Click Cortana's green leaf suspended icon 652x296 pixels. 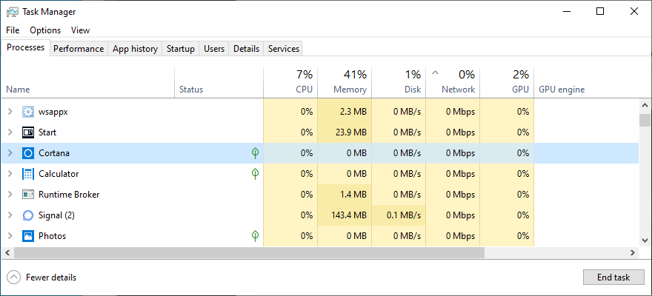255,153
